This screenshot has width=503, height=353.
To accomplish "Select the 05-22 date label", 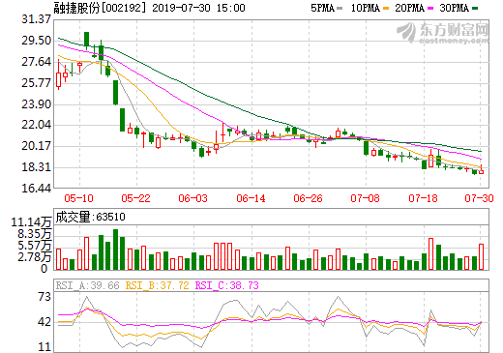I will tap(136, 198).
